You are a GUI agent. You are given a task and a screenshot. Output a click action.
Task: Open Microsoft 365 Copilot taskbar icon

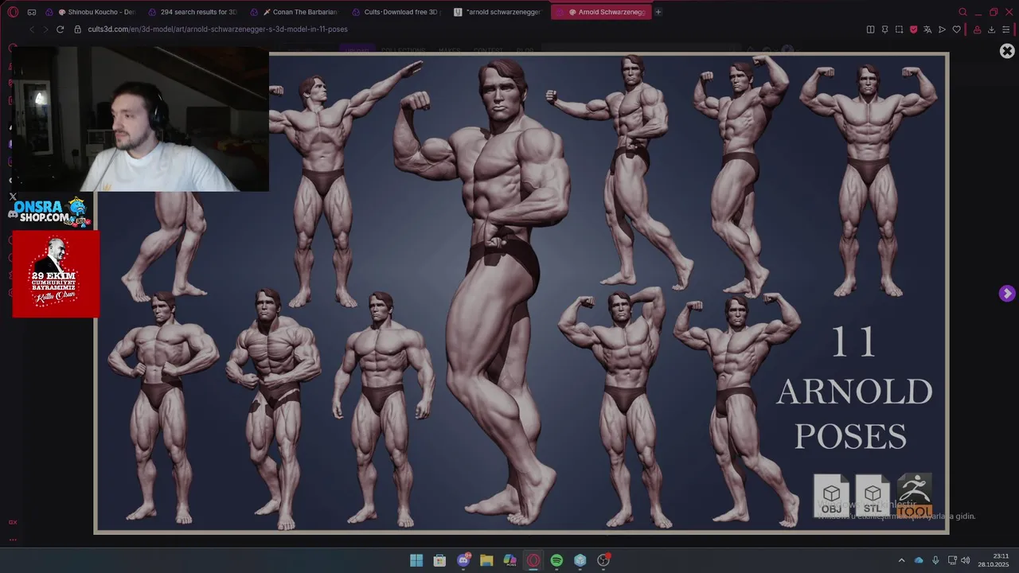click(x=510, y=560)
